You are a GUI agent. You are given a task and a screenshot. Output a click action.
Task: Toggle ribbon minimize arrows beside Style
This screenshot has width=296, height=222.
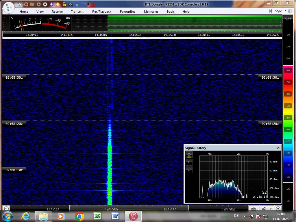click(271, 11)
